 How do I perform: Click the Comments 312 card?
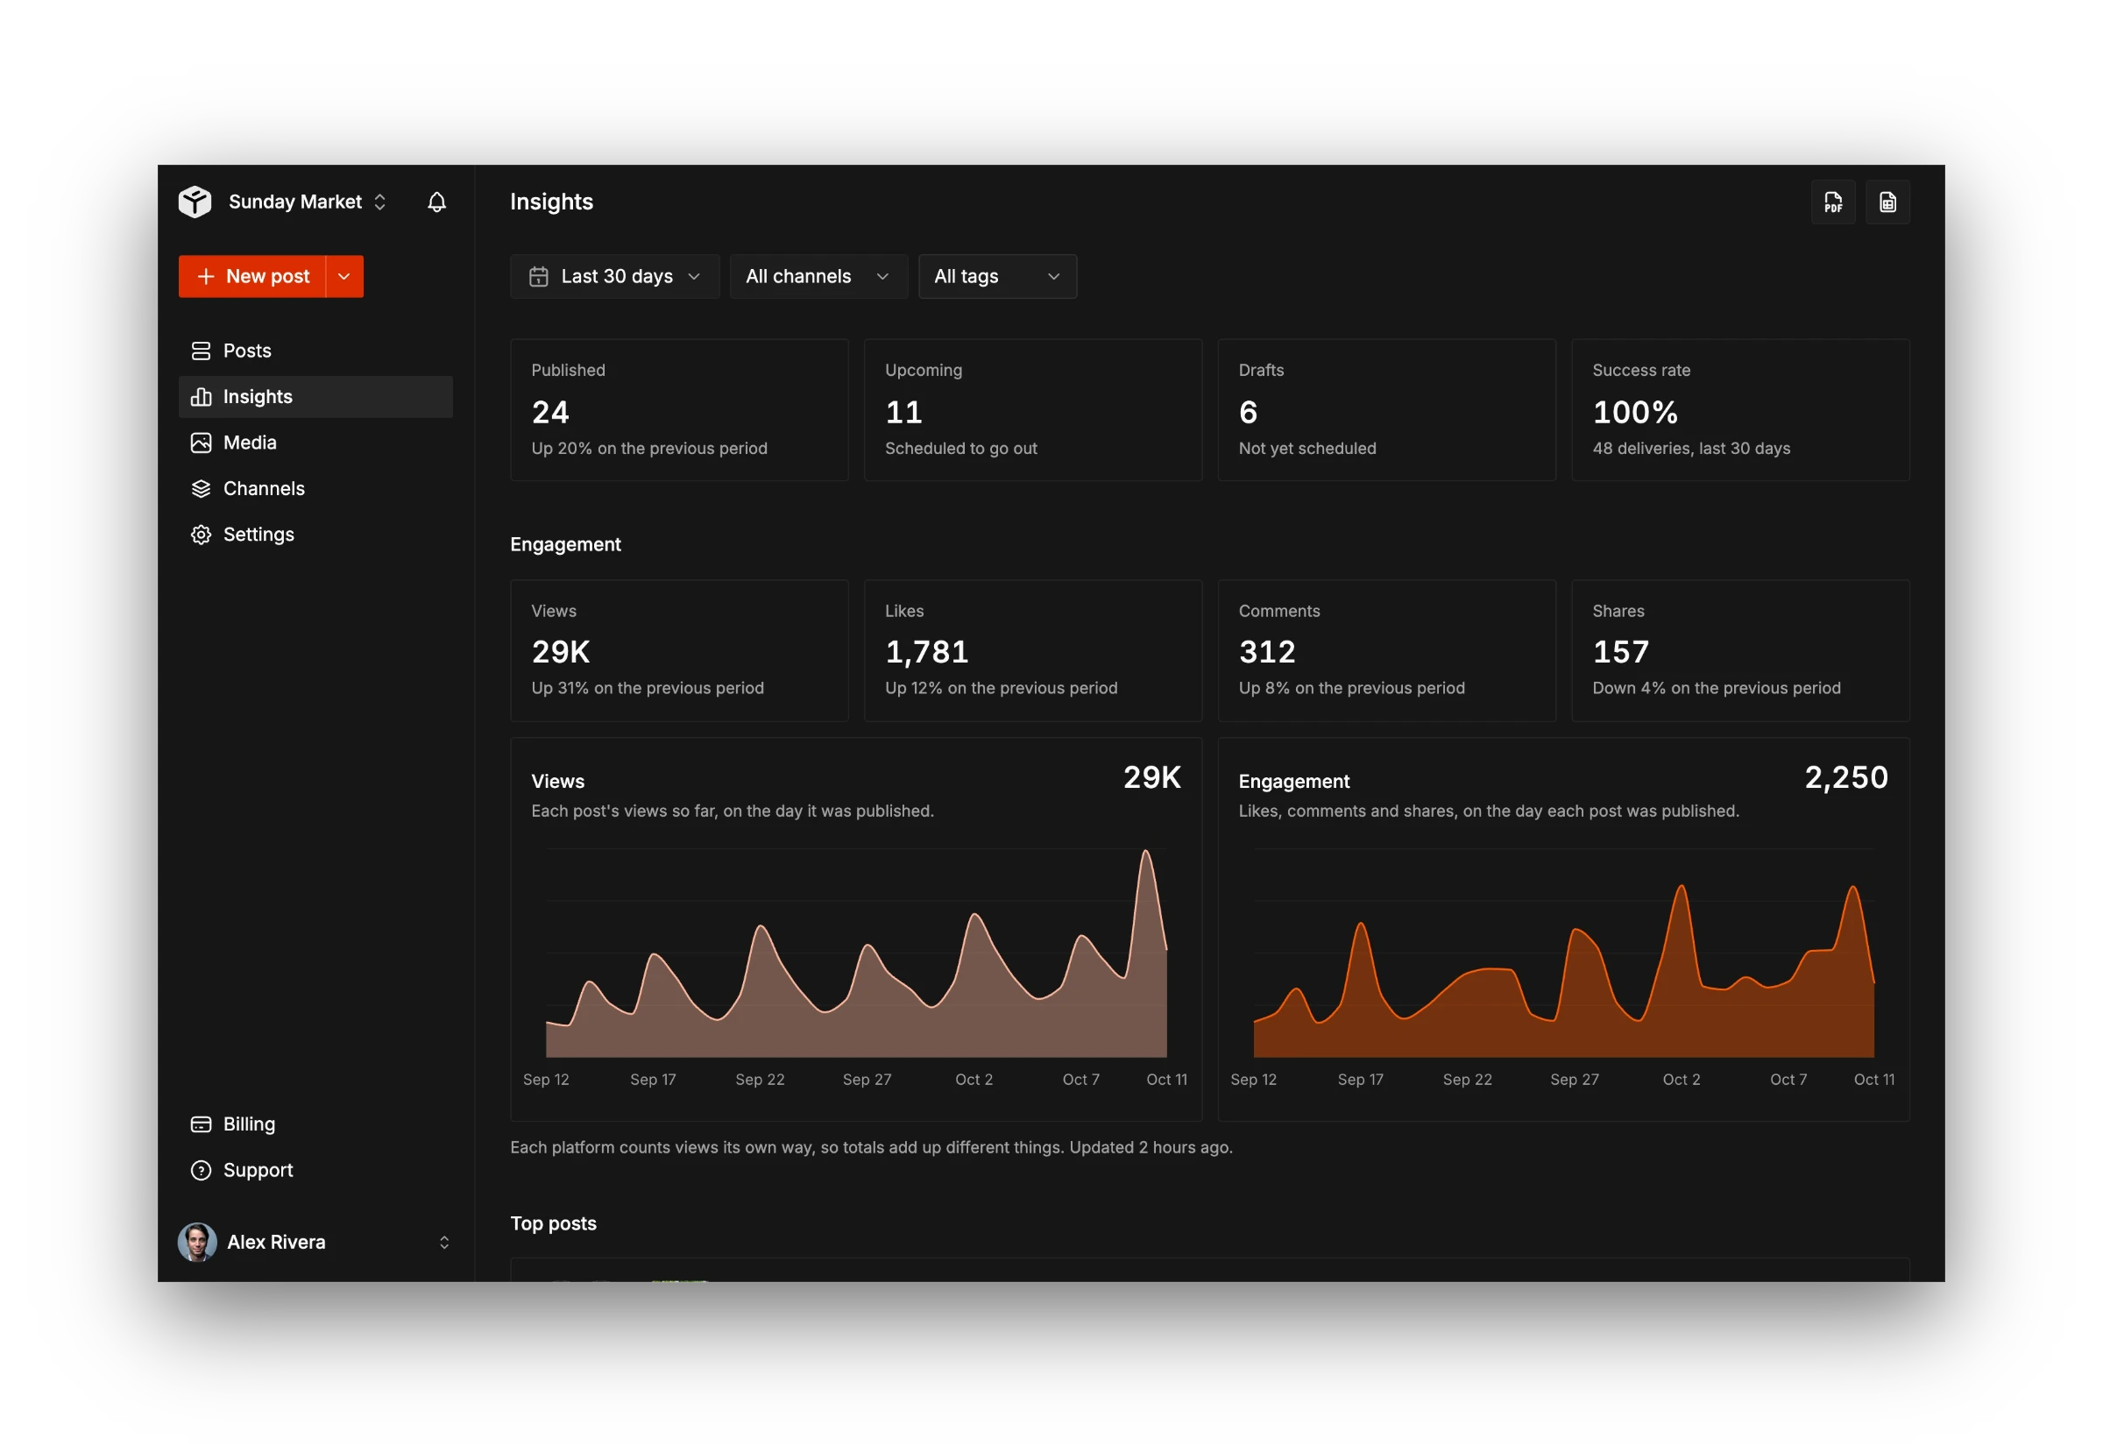(x=1386, y=650)
